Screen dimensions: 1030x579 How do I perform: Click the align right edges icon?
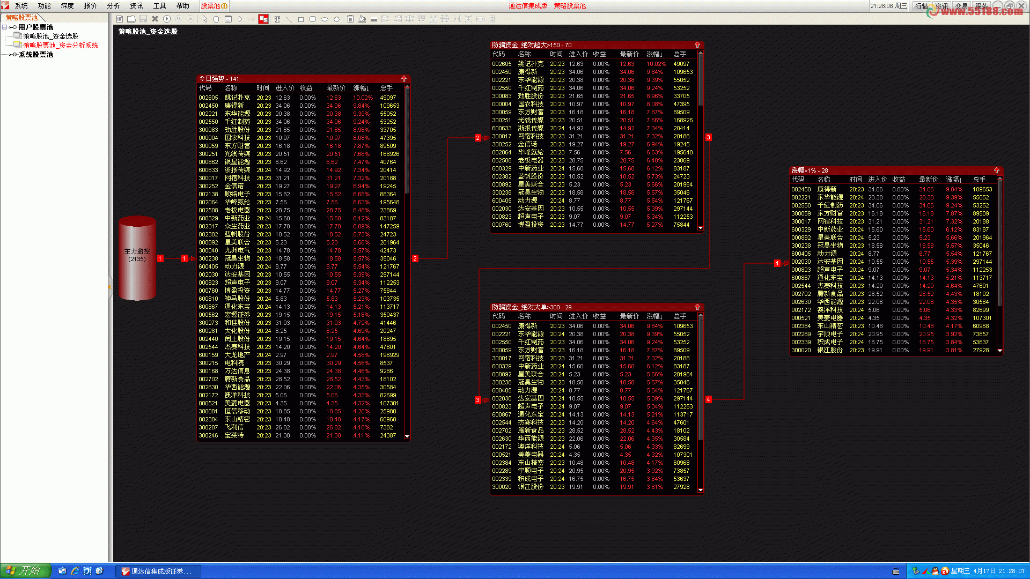tap(398, 19)
